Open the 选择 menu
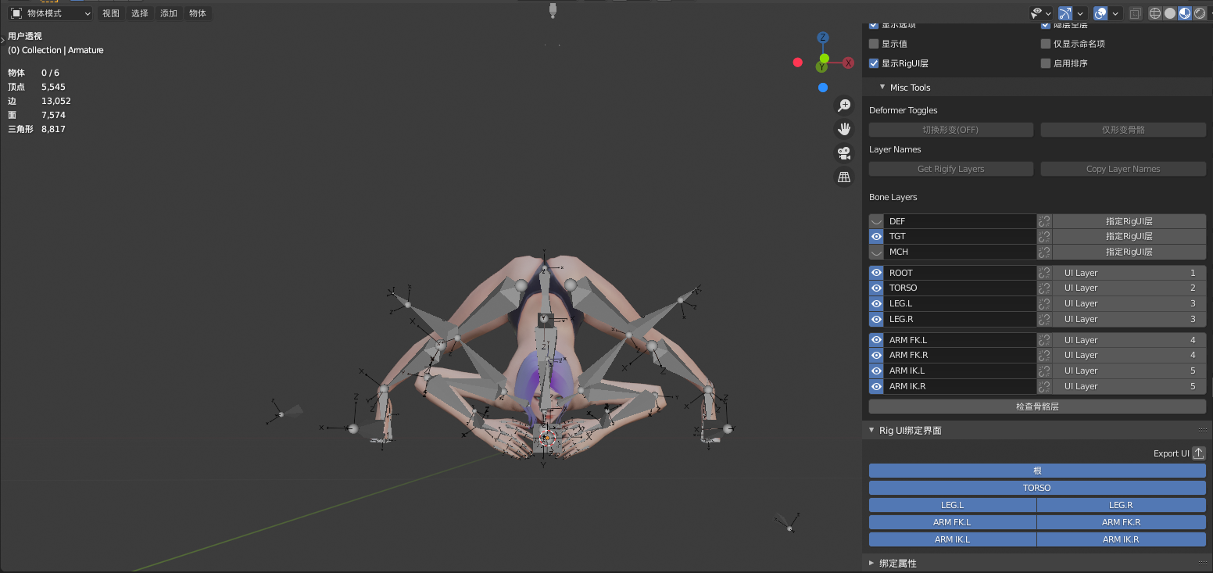1213x573 pixels. click(140, 13)
